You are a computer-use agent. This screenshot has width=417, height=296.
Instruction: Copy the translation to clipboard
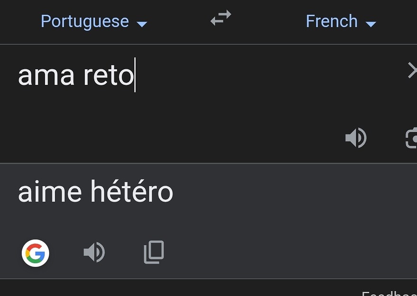[x=154, y=252]
